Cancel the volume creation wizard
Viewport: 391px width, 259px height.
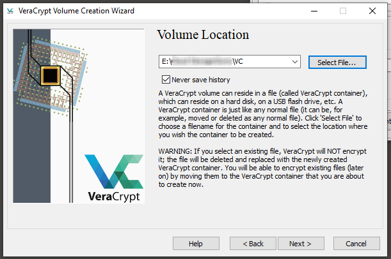(x=356, y=244)
